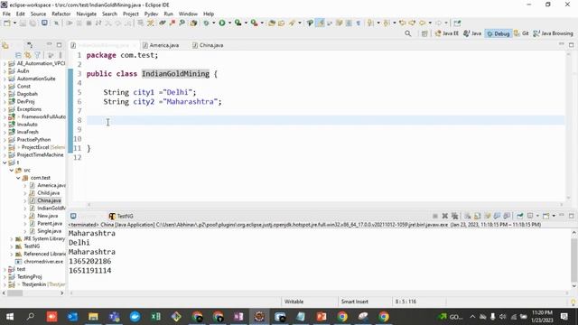Collapse the src folder
The image size is (578, 325).
pos(12,171)
